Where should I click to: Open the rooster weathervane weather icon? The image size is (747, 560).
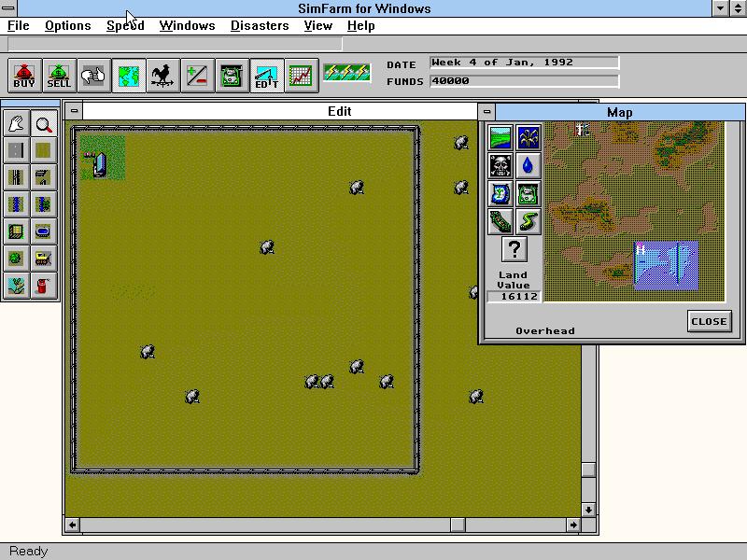click(162, 76)
